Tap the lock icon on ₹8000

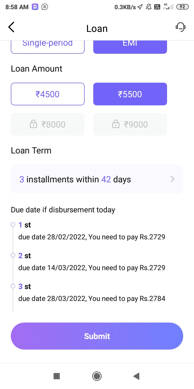33,125
